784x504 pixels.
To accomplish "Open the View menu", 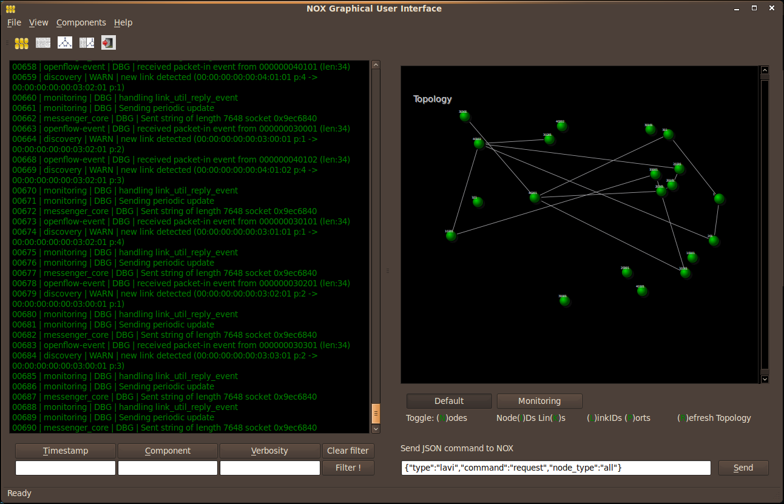I will click(38, 22).
